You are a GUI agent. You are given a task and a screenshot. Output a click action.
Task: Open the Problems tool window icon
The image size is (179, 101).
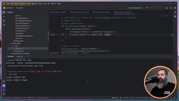pyautogui.click(x=4, y=90)
